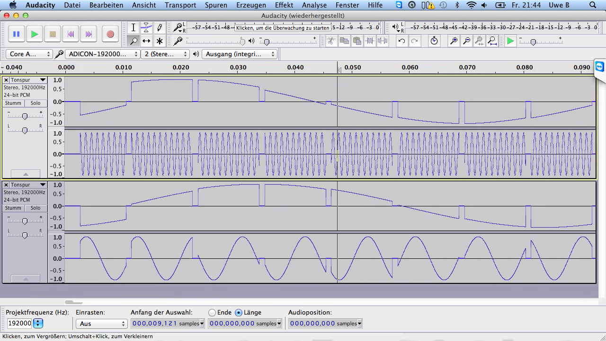Mute the second track with Stumm

point(13,208)
